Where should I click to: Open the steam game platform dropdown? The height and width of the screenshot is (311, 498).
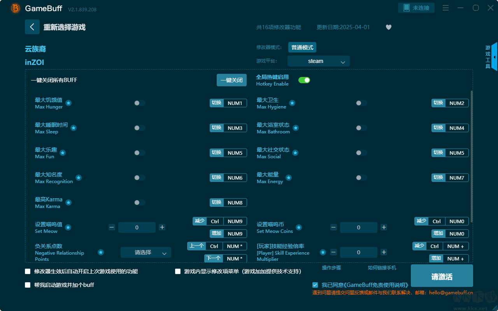click(318, 61)
